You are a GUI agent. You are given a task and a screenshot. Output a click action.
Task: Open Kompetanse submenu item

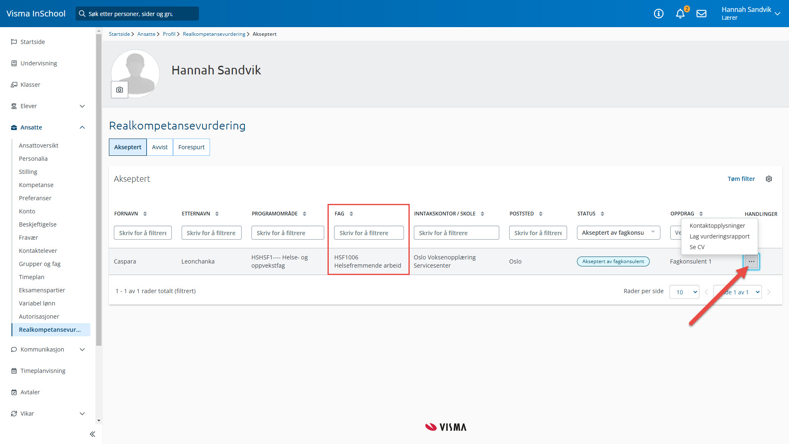[36, 185]
